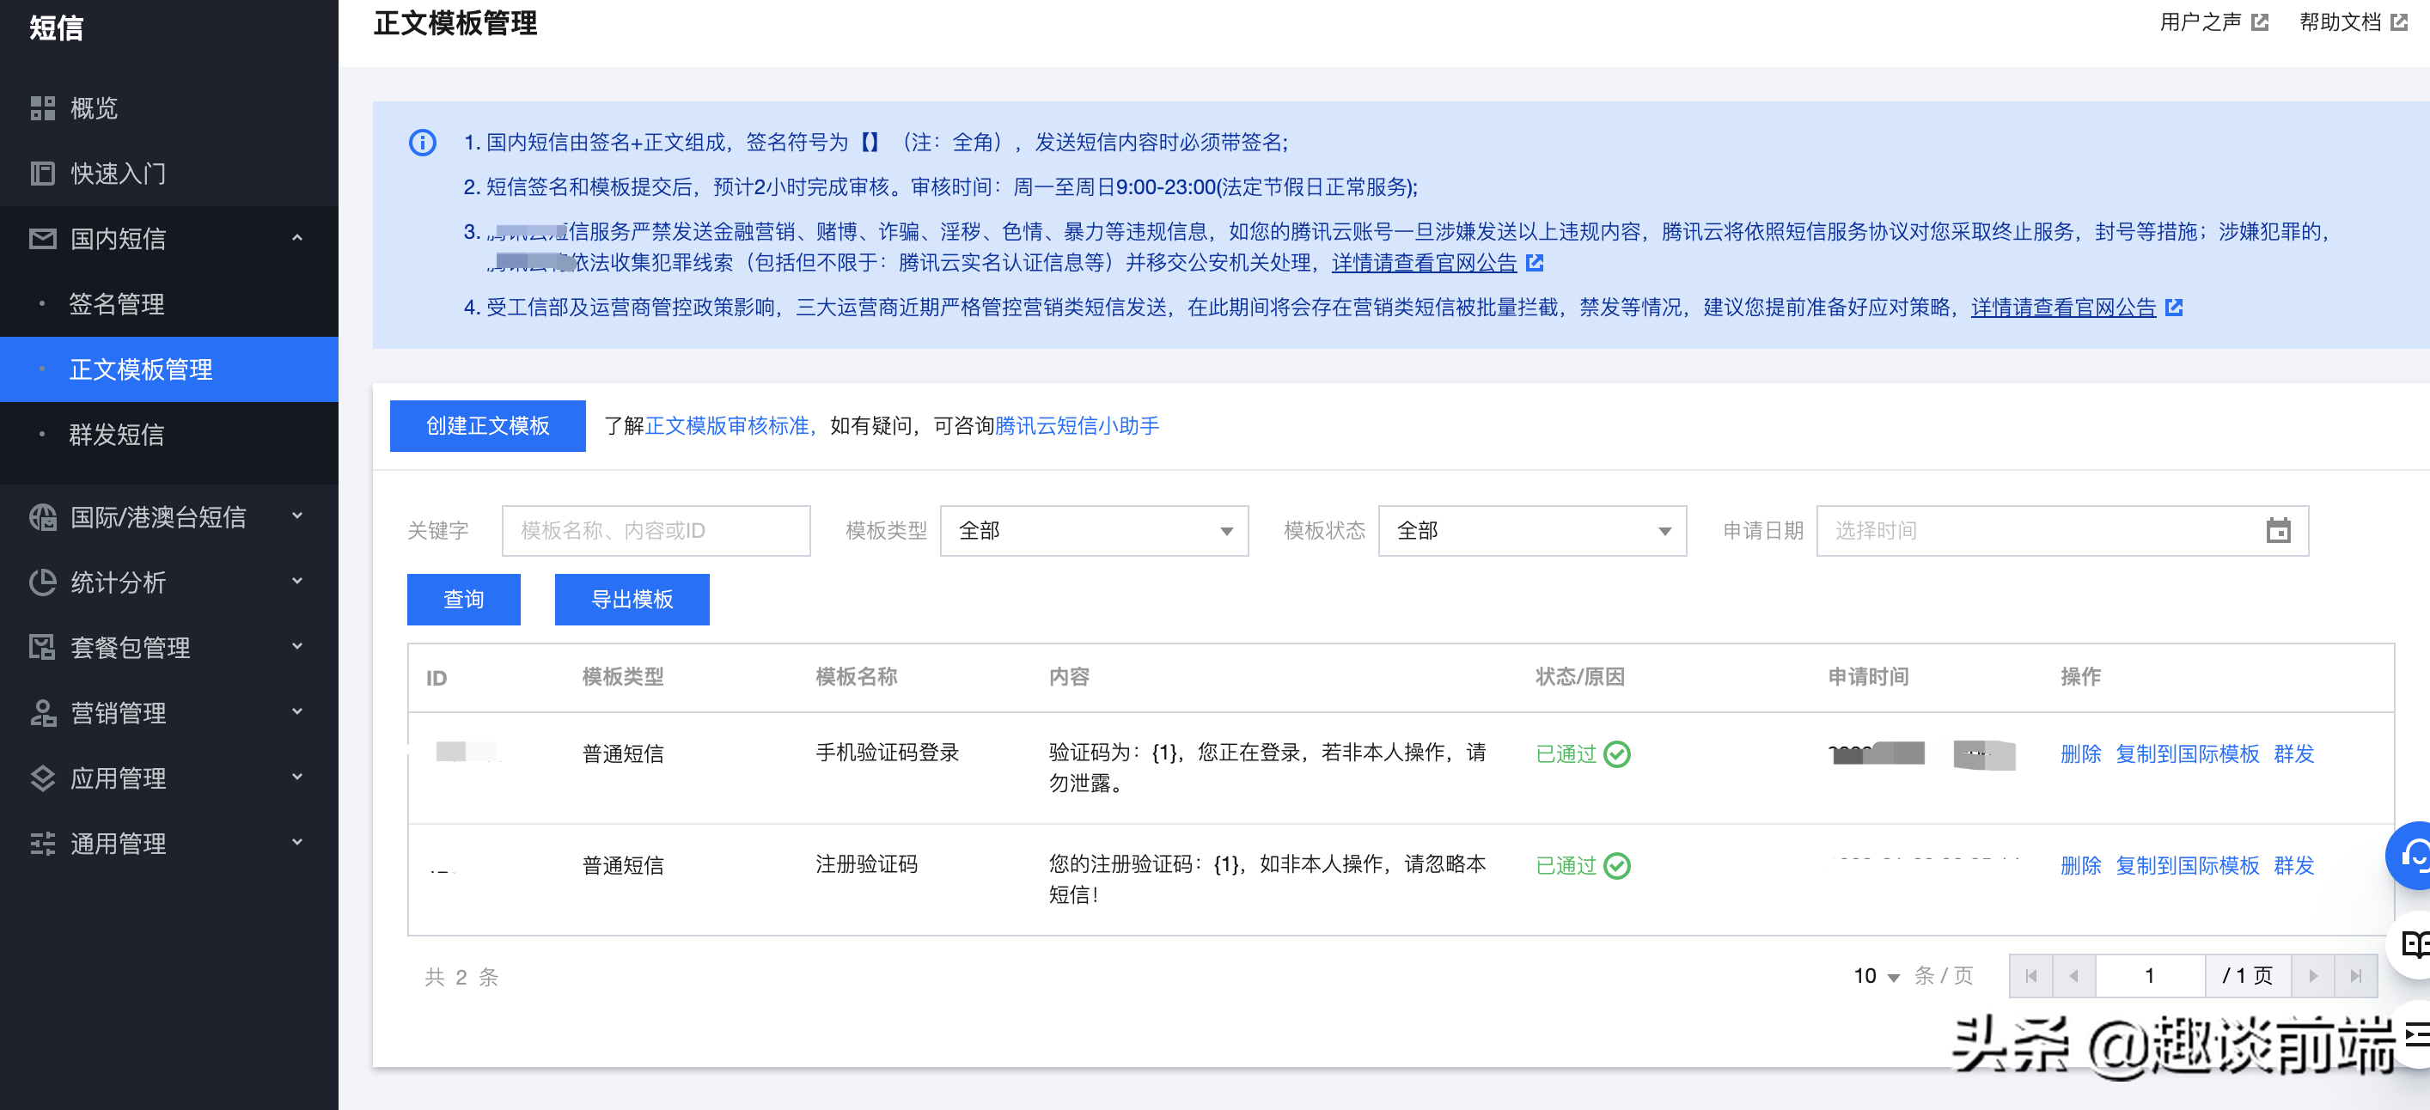Click external icon after notice 3 官网公告
The image size is (2430, 1110).
pos(1535,263)
